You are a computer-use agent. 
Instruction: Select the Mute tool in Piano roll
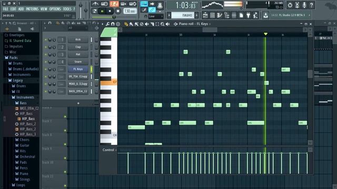tap(147, 24)
